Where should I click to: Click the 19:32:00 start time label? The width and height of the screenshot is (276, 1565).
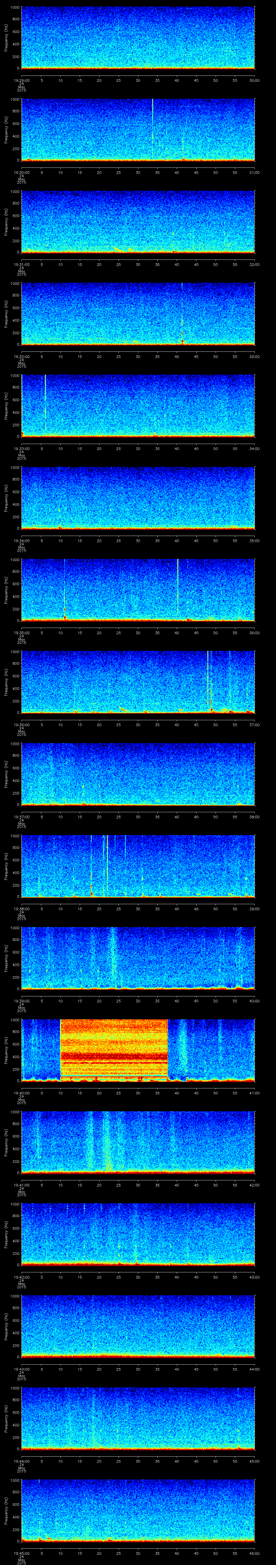[21, 356]
